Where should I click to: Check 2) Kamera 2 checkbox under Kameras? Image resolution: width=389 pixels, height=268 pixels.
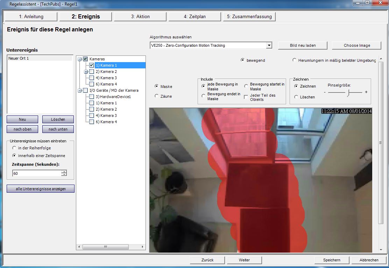(x=92, y=72)
